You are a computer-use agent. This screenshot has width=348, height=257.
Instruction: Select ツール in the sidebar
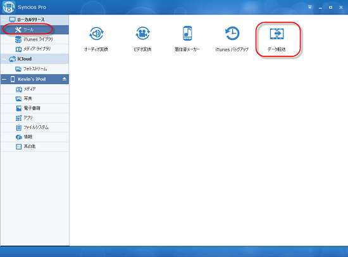[x=35, y=30]
